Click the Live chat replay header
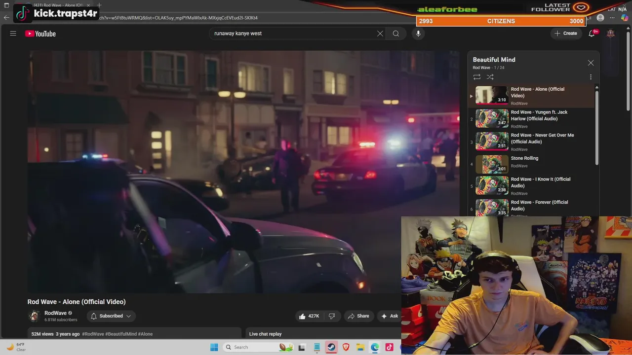Viewport: 632px width, 355px height. [x=265, y=334]
